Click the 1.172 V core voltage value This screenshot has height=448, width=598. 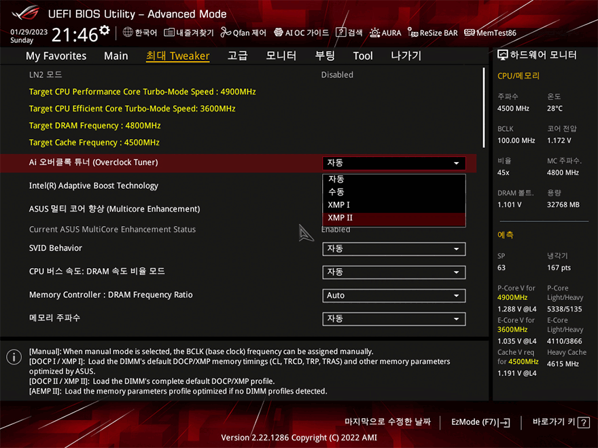pos(559,141)
